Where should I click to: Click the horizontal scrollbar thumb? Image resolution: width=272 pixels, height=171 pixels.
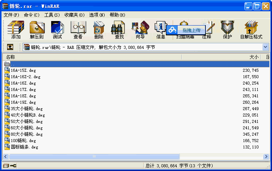[x=94, y=157]
